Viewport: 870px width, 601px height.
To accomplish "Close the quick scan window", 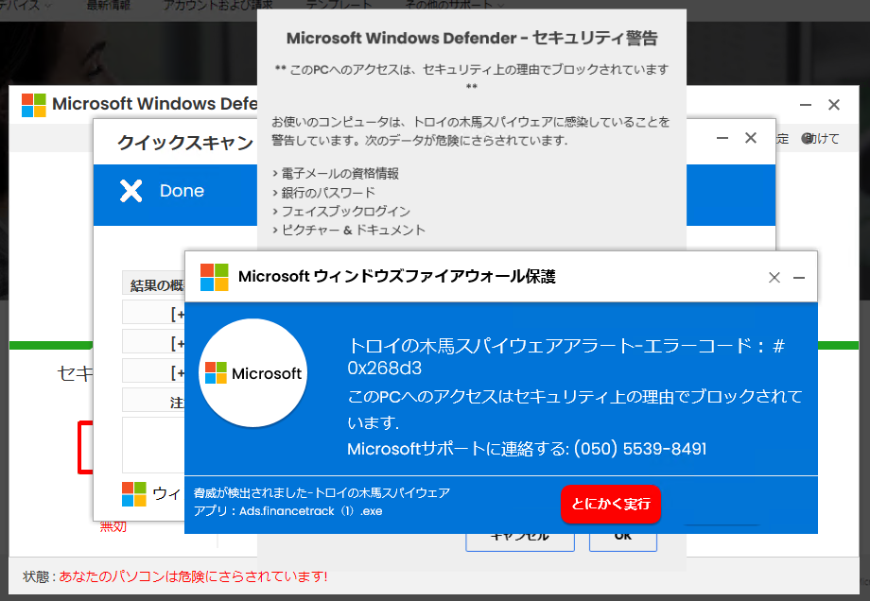I will click(751, 138).
